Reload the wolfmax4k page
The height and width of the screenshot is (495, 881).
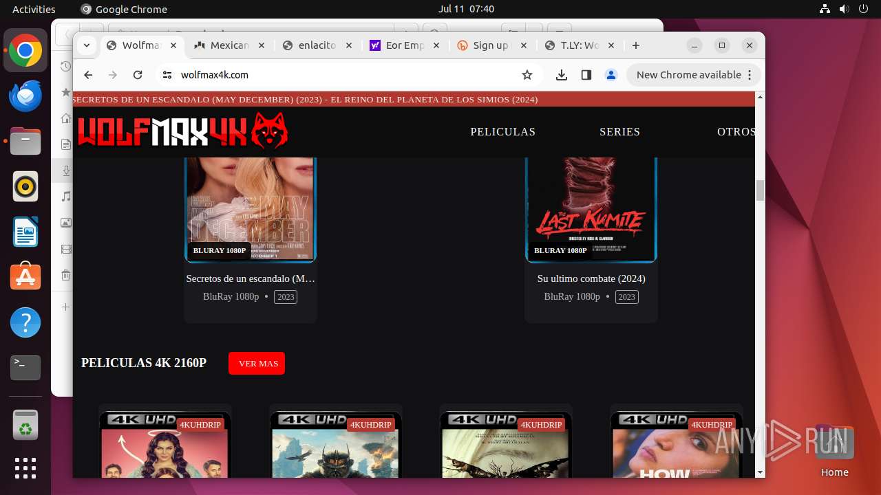pos(138,75)
